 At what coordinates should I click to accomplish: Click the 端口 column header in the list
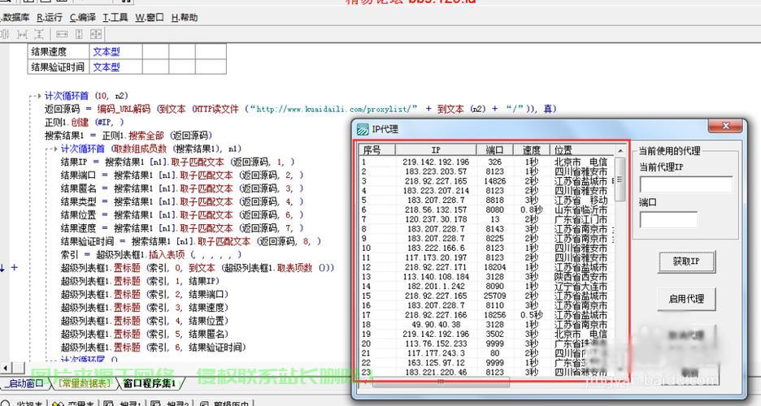[x=494, y=149]
